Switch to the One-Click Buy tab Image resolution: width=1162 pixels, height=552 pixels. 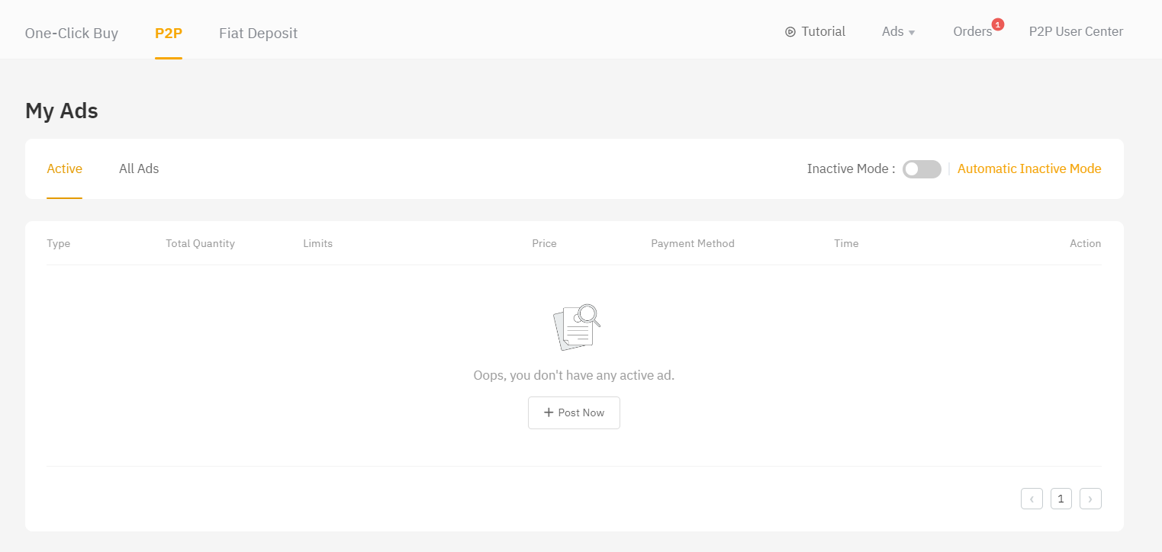coord(72,33)
